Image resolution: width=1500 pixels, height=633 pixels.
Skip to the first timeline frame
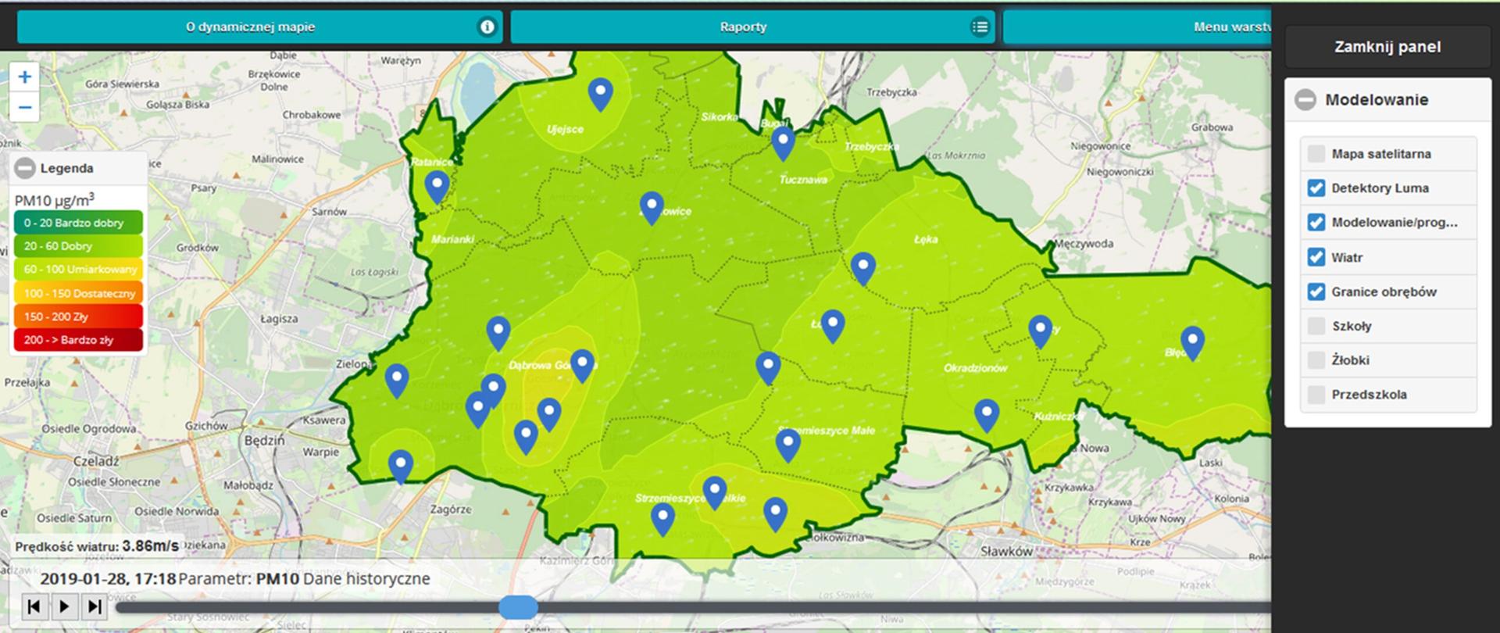pos(34,606)
